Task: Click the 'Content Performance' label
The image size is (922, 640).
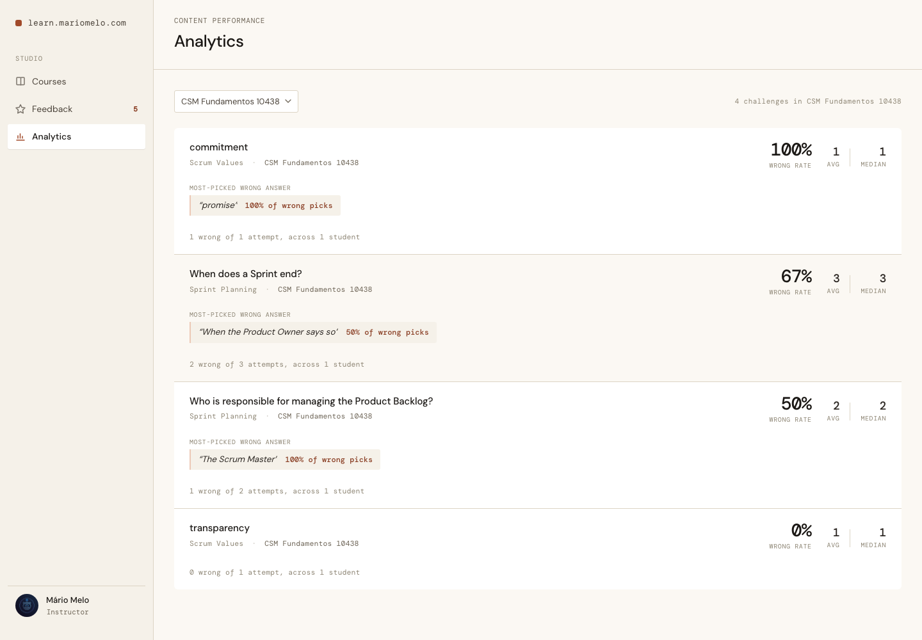Action: pos(220,21)
